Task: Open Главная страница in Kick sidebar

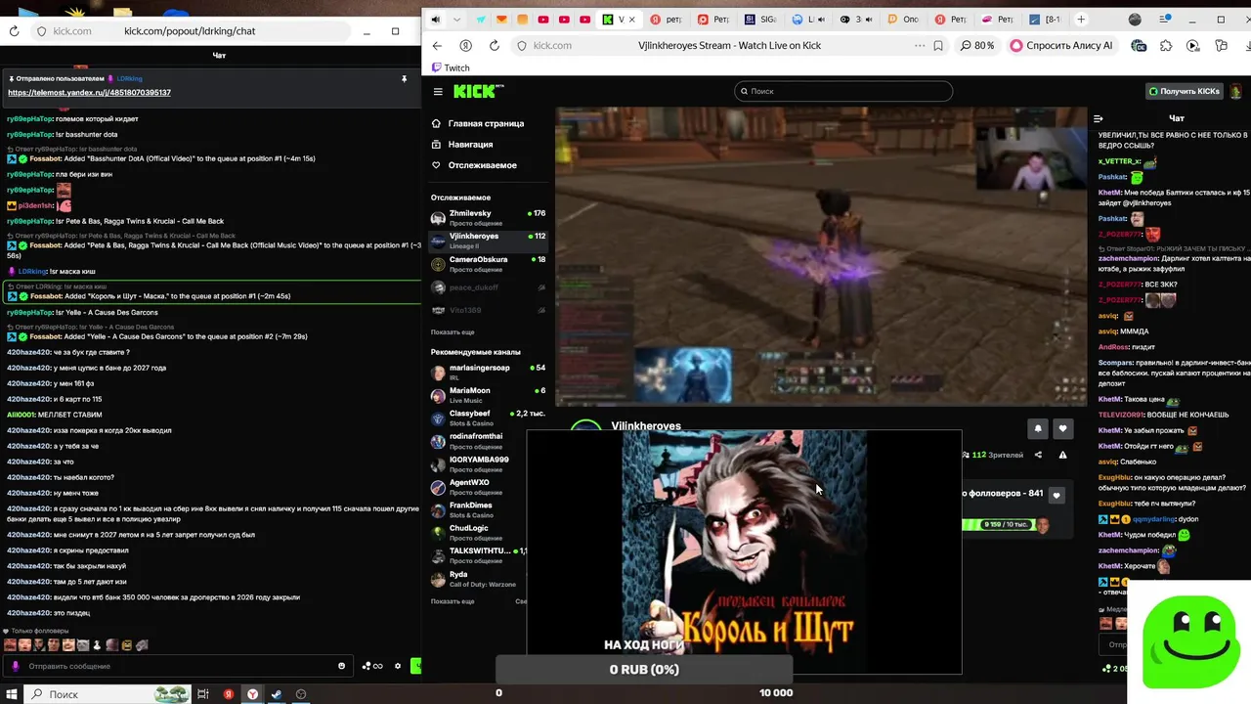Action: click(x=478, y=123)
